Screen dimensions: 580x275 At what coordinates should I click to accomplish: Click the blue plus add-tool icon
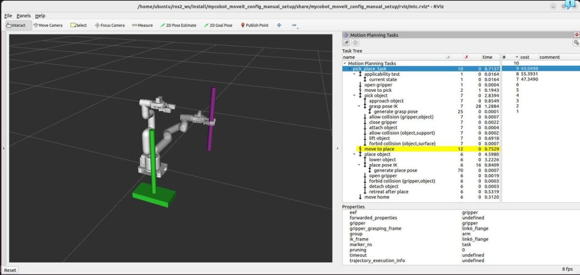tap(279, 25)
